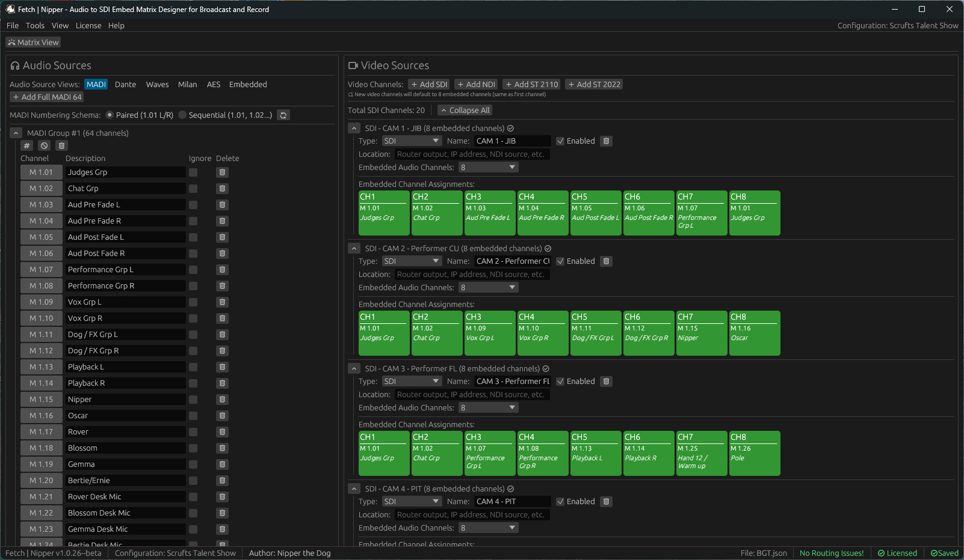
Task: Click the Add Full MADI 64 button
Action: [46, 97]
